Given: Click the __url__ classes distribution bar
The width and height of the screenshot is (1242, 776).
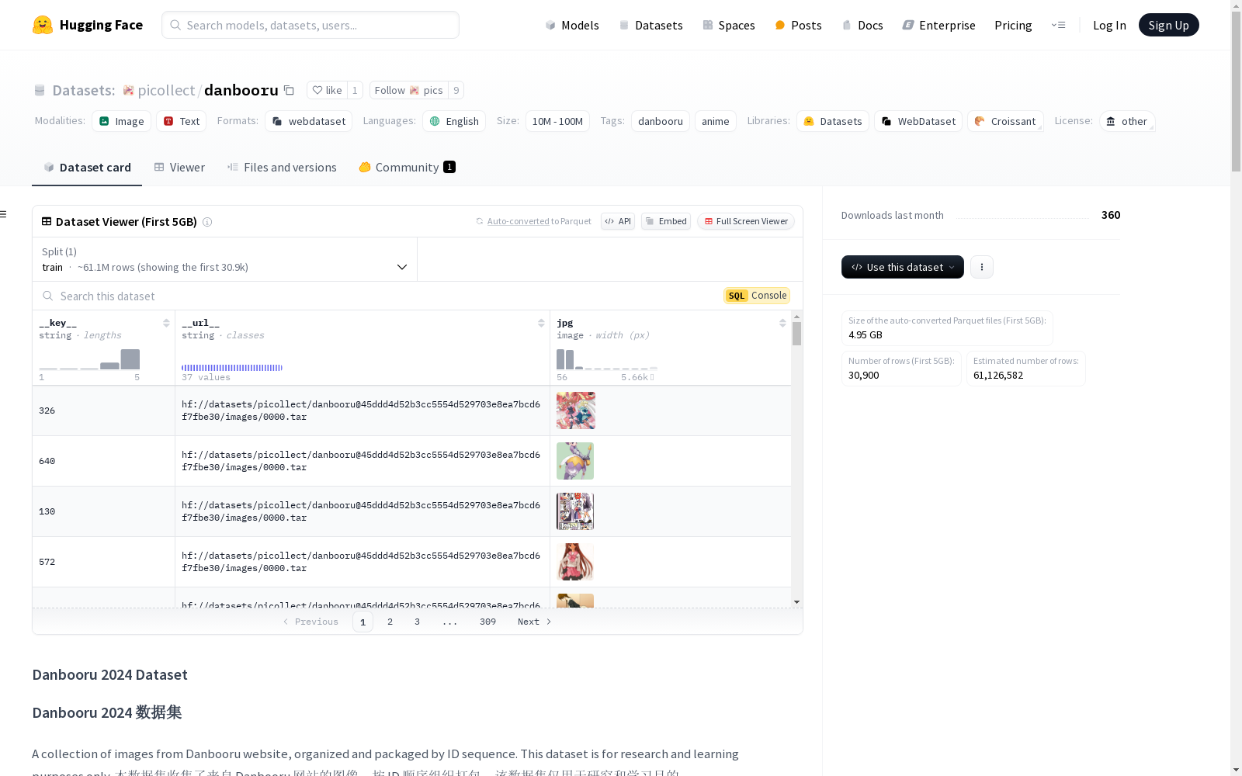Looking at the screenshot, I should click(x=232, y=368).
